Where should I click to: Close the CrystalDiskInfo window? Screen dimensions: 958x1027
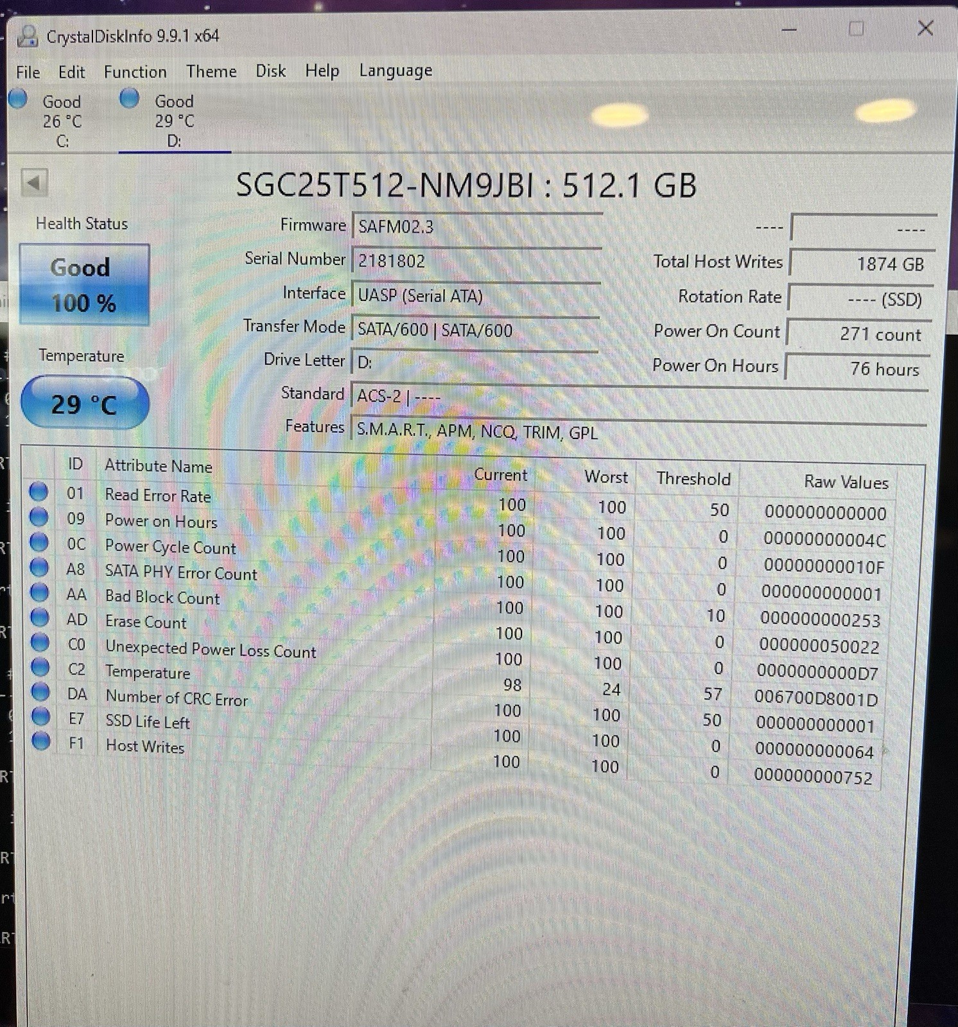[x=925, y=28]
